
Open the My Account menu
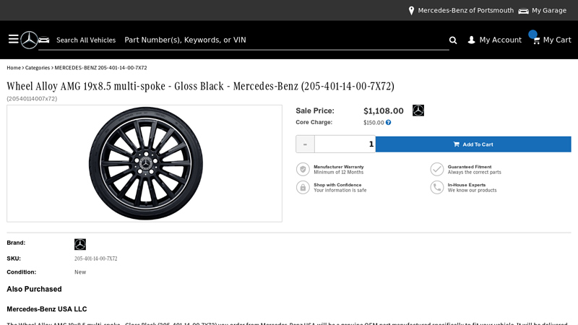click(500, 40)
